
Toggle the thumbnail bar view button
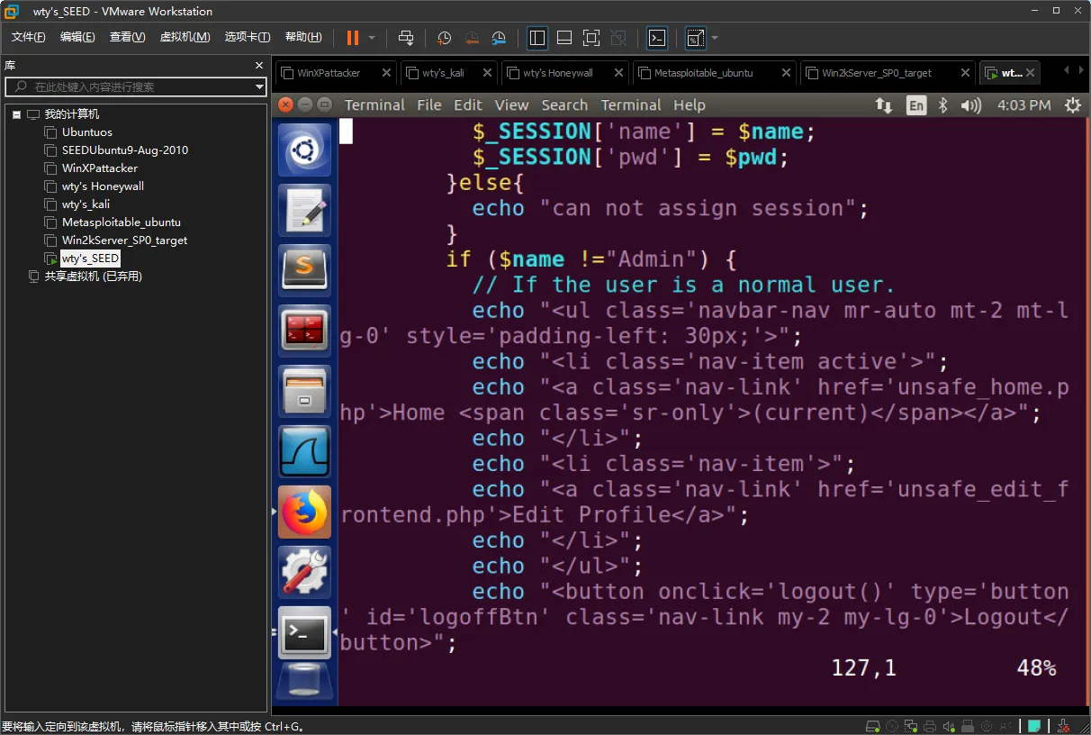[x=564, y=38]
